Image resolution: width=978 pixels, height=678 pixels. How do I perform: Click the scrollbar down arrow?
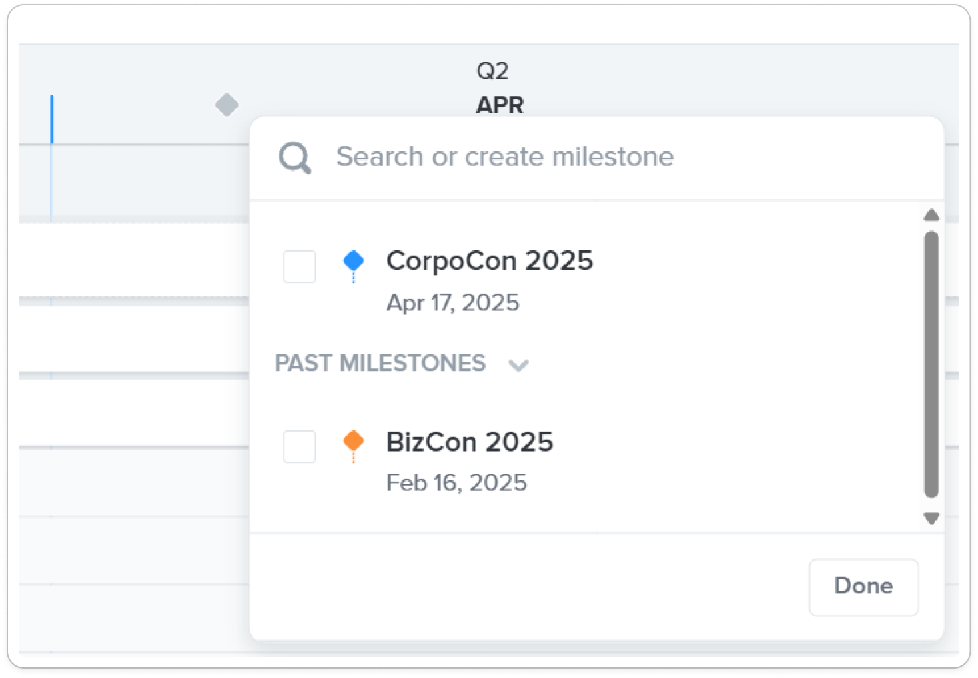pyautogui.click(x=931, y=519)
